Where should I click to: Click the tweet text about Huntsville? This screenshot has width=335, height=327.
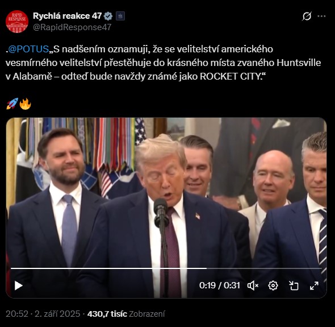pyautogui.click(x=163, y=63)
